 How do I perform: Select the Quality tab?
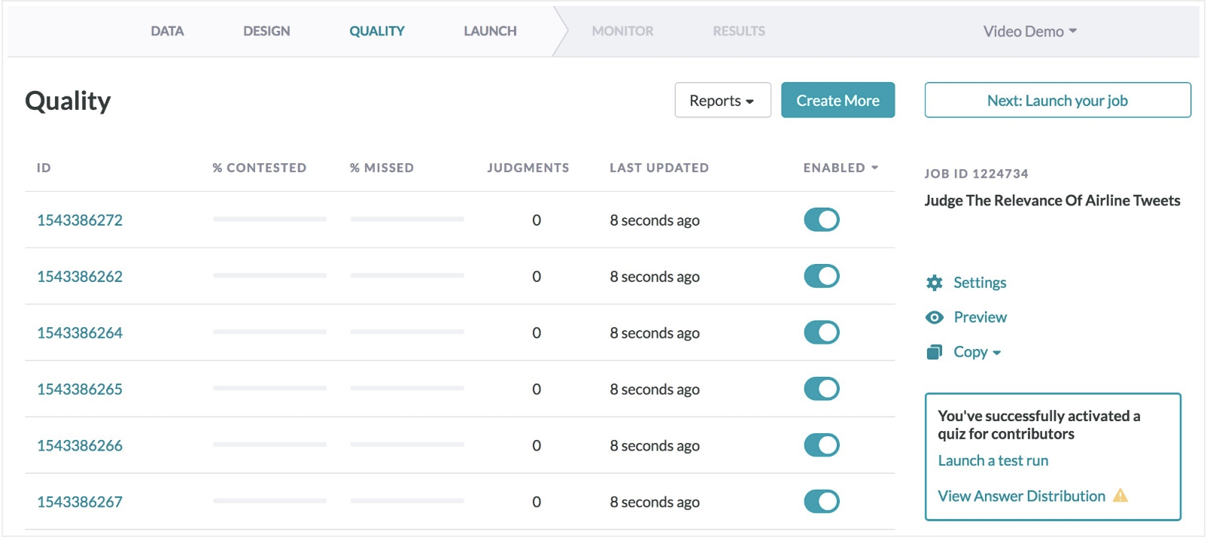click(x=377, y=31)
